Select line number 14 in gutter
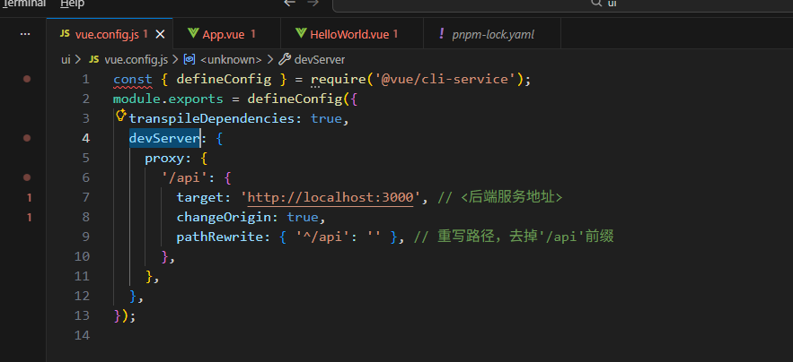Viewport: 793px width, 362px height. pyautogui.click(x=82, y=335)
